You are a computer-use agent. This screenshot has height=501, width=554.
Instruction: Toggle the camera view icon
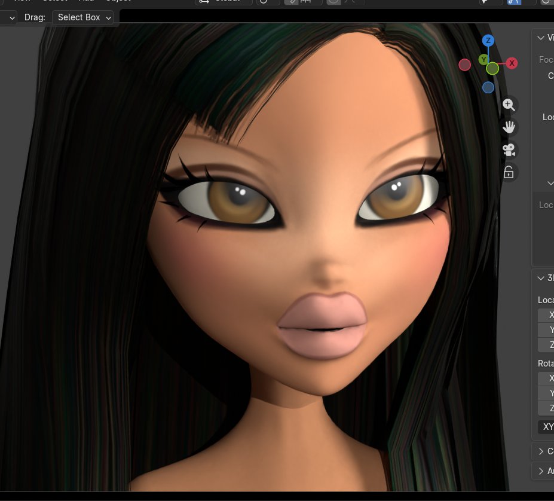[x=509, y=150]
